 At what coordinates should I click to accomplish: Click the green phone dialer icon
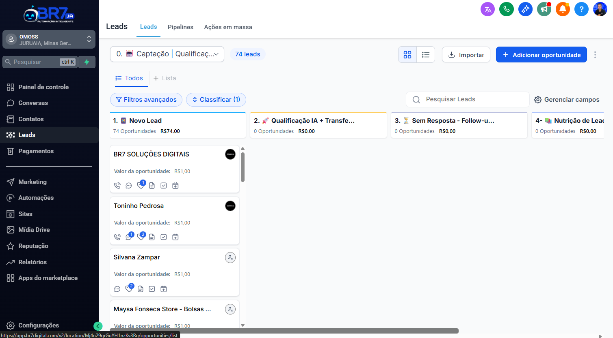tap(506, 9)
